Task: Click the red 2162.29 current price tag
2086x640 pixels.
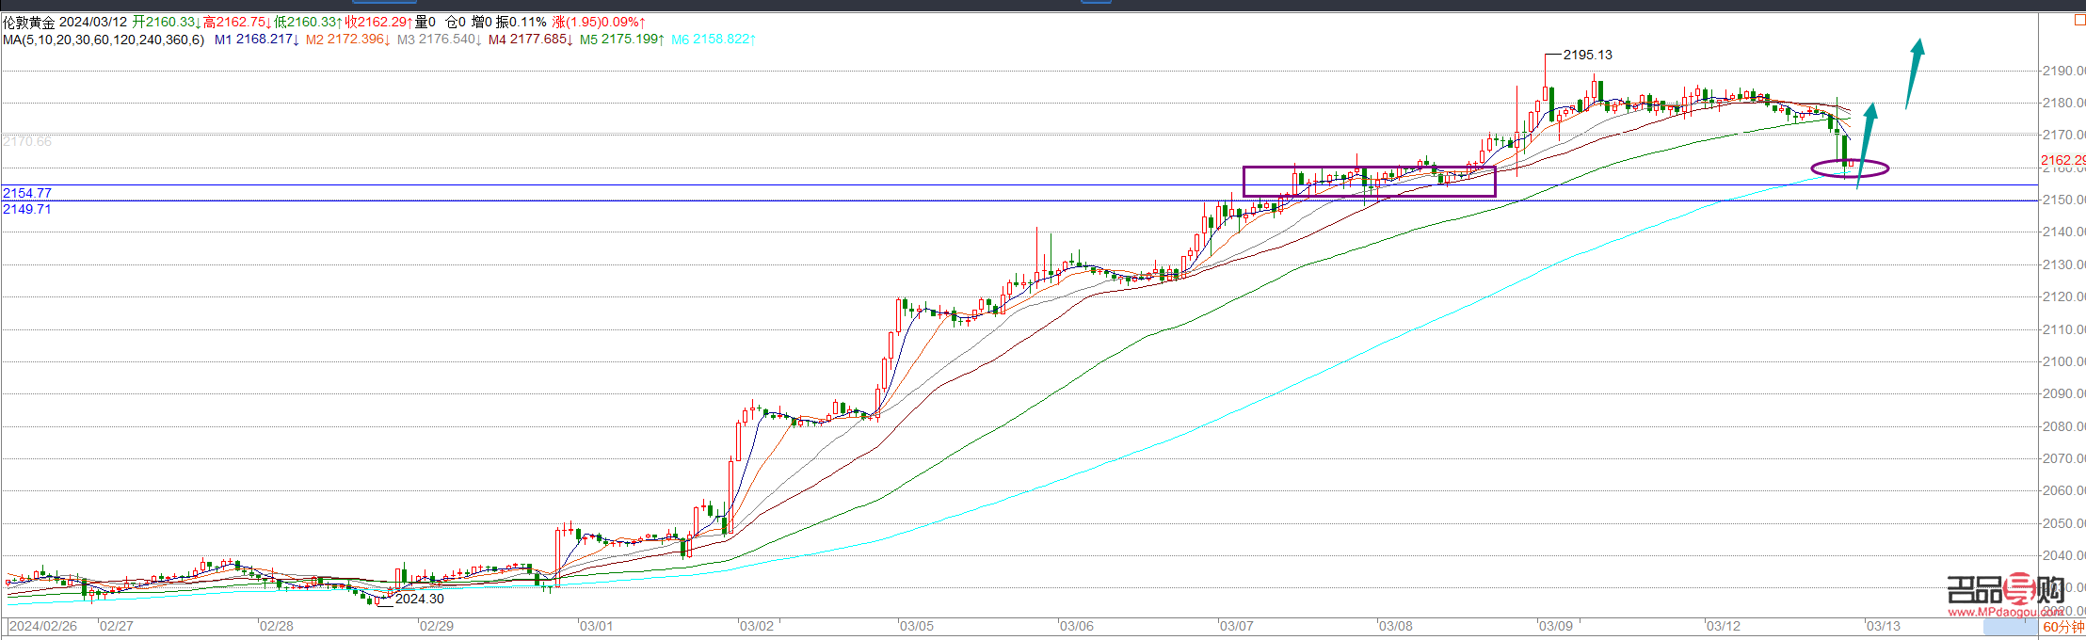Action: (2062, 161)
